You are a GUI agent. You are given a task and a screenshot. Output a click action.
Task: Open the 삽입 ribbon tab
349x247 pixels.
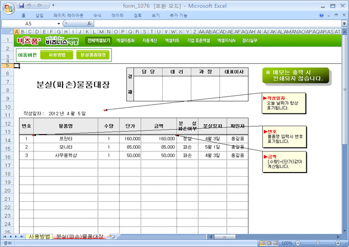40,15
